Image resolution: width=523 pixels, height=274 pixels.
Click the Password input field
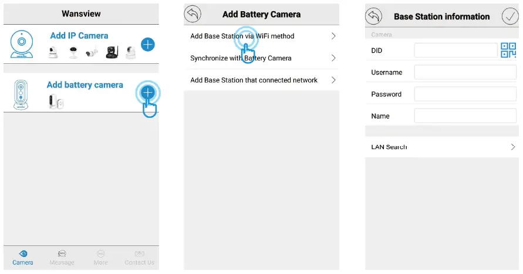(x=465, y=94)
